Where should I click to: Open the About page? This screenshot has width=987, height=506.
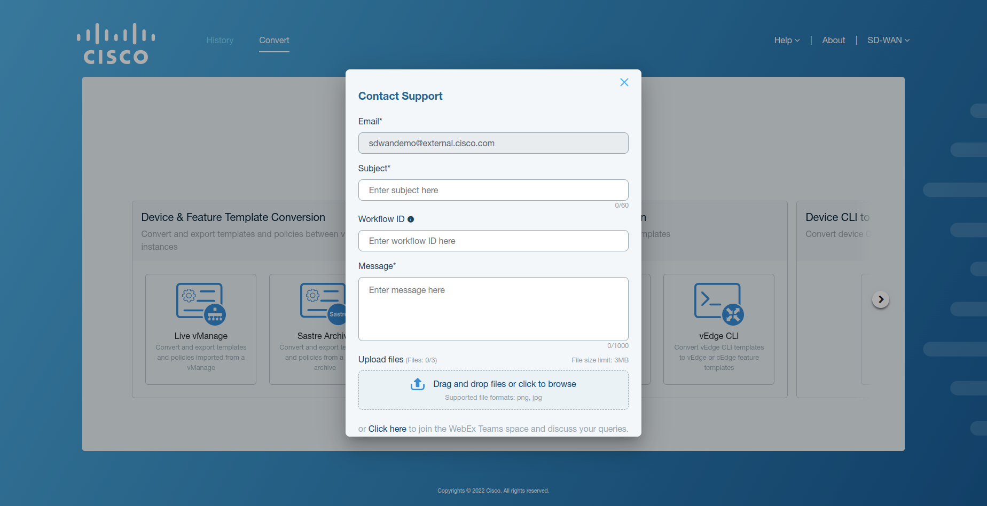pyautogui.click(x=833, y=41)
